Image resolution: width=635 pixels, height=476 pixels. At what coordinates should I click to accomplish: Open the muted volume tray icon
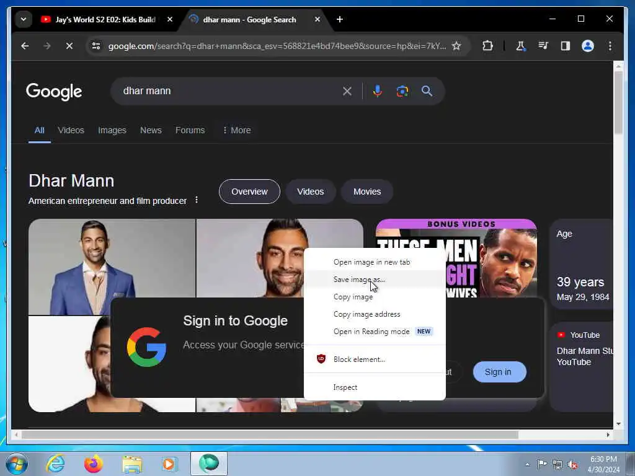coord(572,465)
